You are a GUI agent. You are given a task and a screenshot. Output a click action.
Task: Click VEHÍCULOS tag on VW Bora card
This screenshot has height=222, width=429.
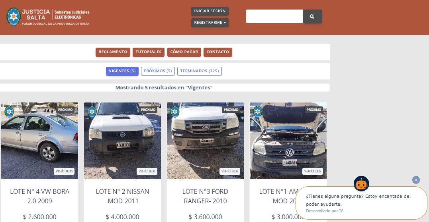(x=64, y=171)
